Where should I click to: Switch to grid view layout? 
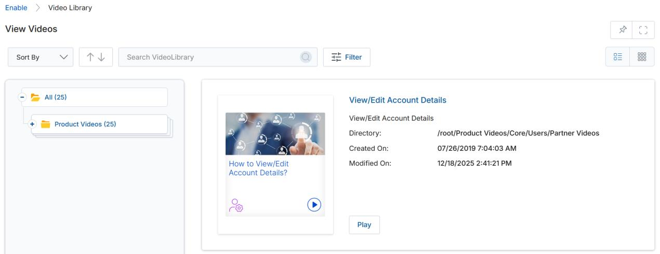click(642, 58)
